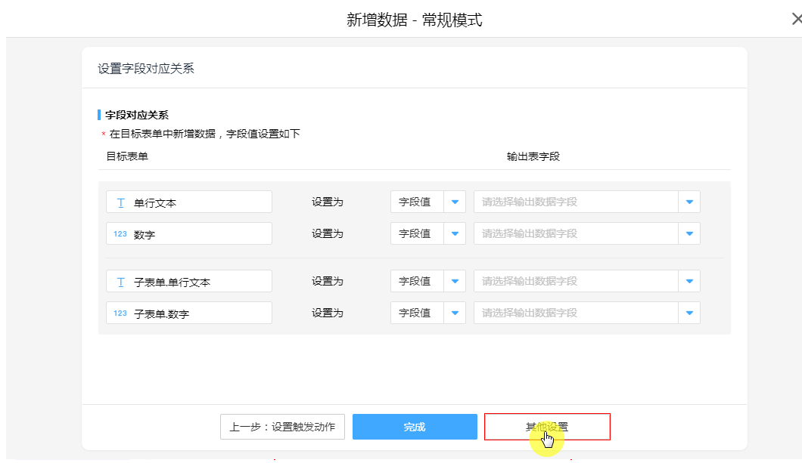Expand output field arrow in 子表单.数字 row
This screenshot has width=802, height=463.
(689, 313)
